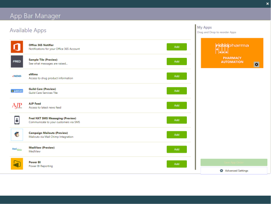Click 'Campaign Mailouts (Preview)' title
The image size is (271, 204).
[x=48, y=133]
